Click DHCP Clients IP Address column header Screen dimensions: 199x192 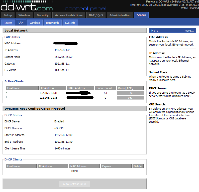53,166
